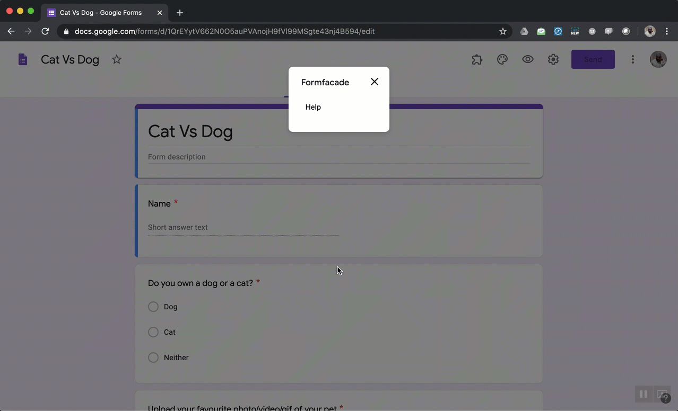Open the form Settings gear icon
The width and height of the screenshot is (678, 411).
(x=553, y=59)
